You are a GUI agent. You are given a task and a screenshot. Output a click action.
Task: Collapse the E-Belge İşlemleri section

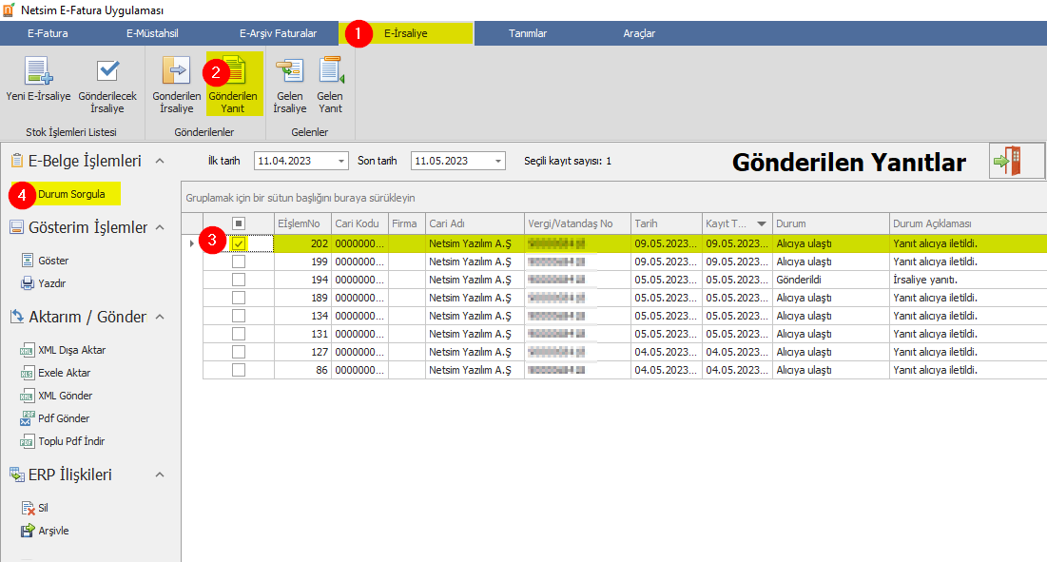(160, 161)
